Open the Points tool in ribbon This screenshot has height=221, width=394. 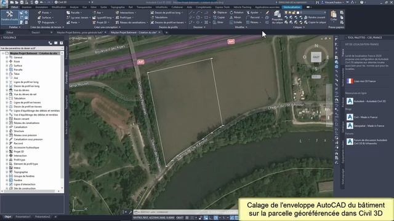[45, 12]
